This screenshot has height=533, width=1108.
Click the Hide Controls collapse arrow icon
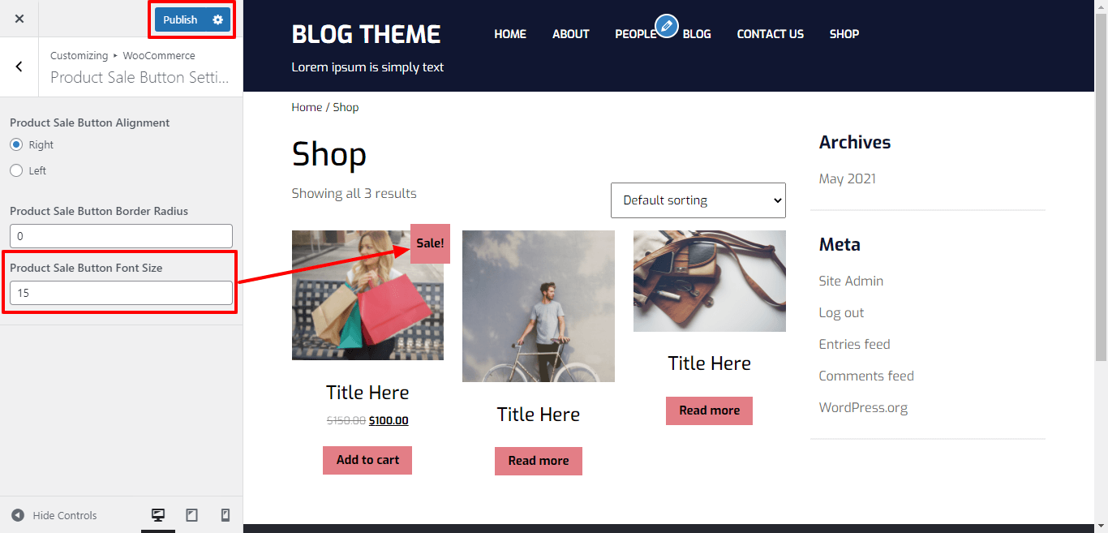[x=18, y=515]
